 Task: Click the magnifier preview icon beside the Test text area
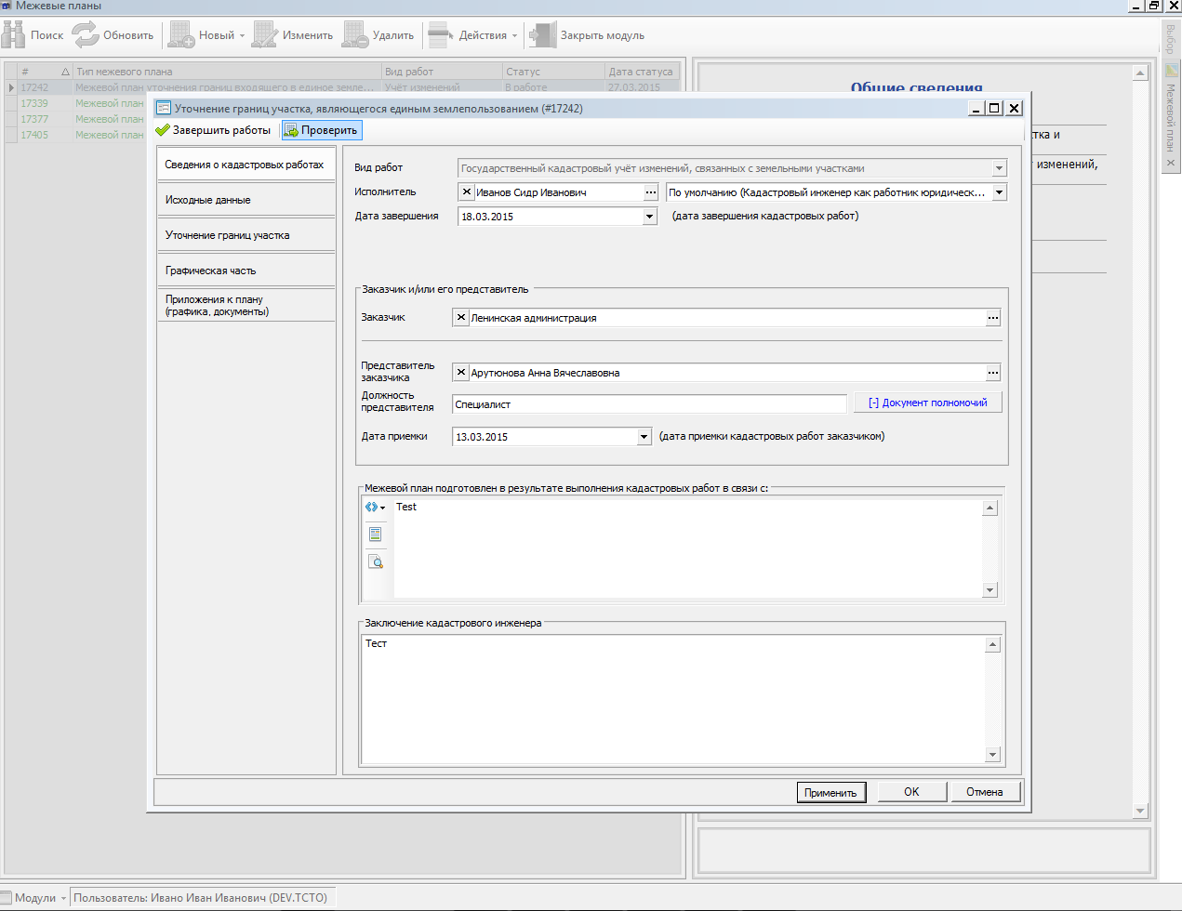pos(376,561)
